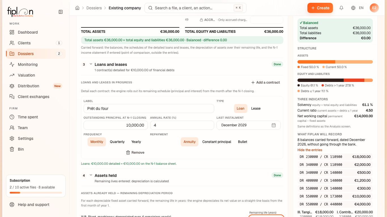
Task: Select Monthly frequency option
Action: (97, 142)
